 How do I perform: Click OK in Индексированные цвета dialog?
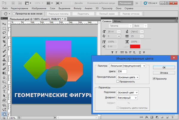coord(164,67)
